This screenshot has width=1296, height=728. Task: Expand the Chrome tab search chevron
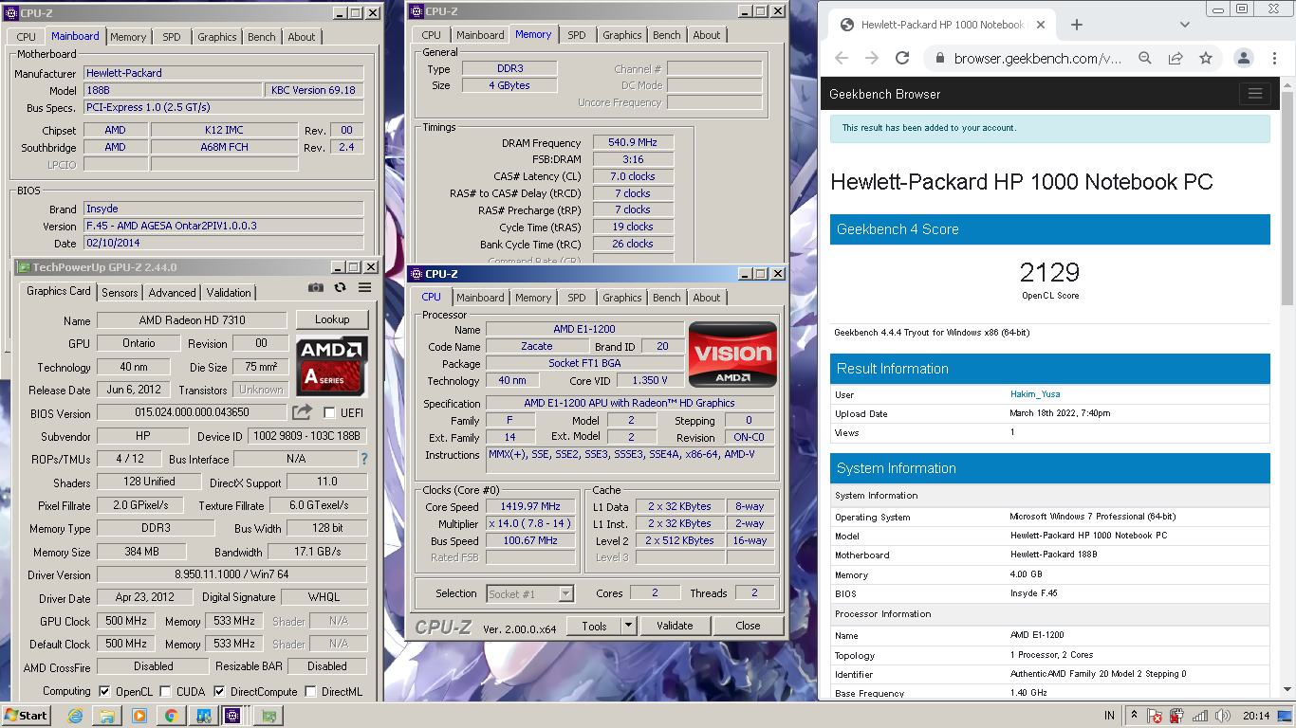tap(1185, 25)
